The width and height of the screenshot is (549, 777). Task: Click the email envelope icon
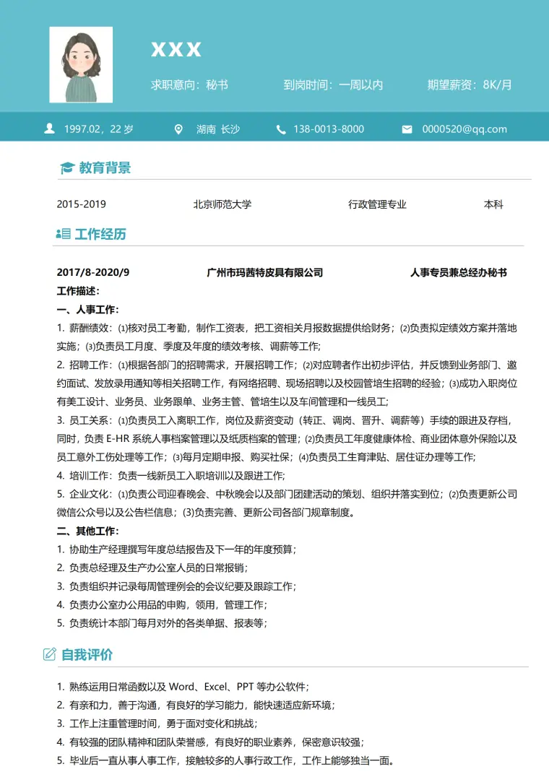click(x=407, y=129)
